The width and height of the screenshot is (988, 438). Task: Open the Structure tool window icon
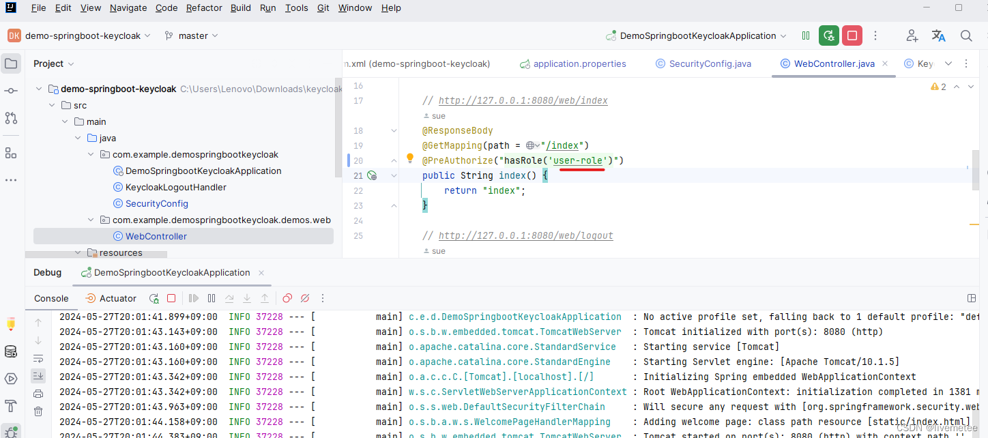coord(11,153)
